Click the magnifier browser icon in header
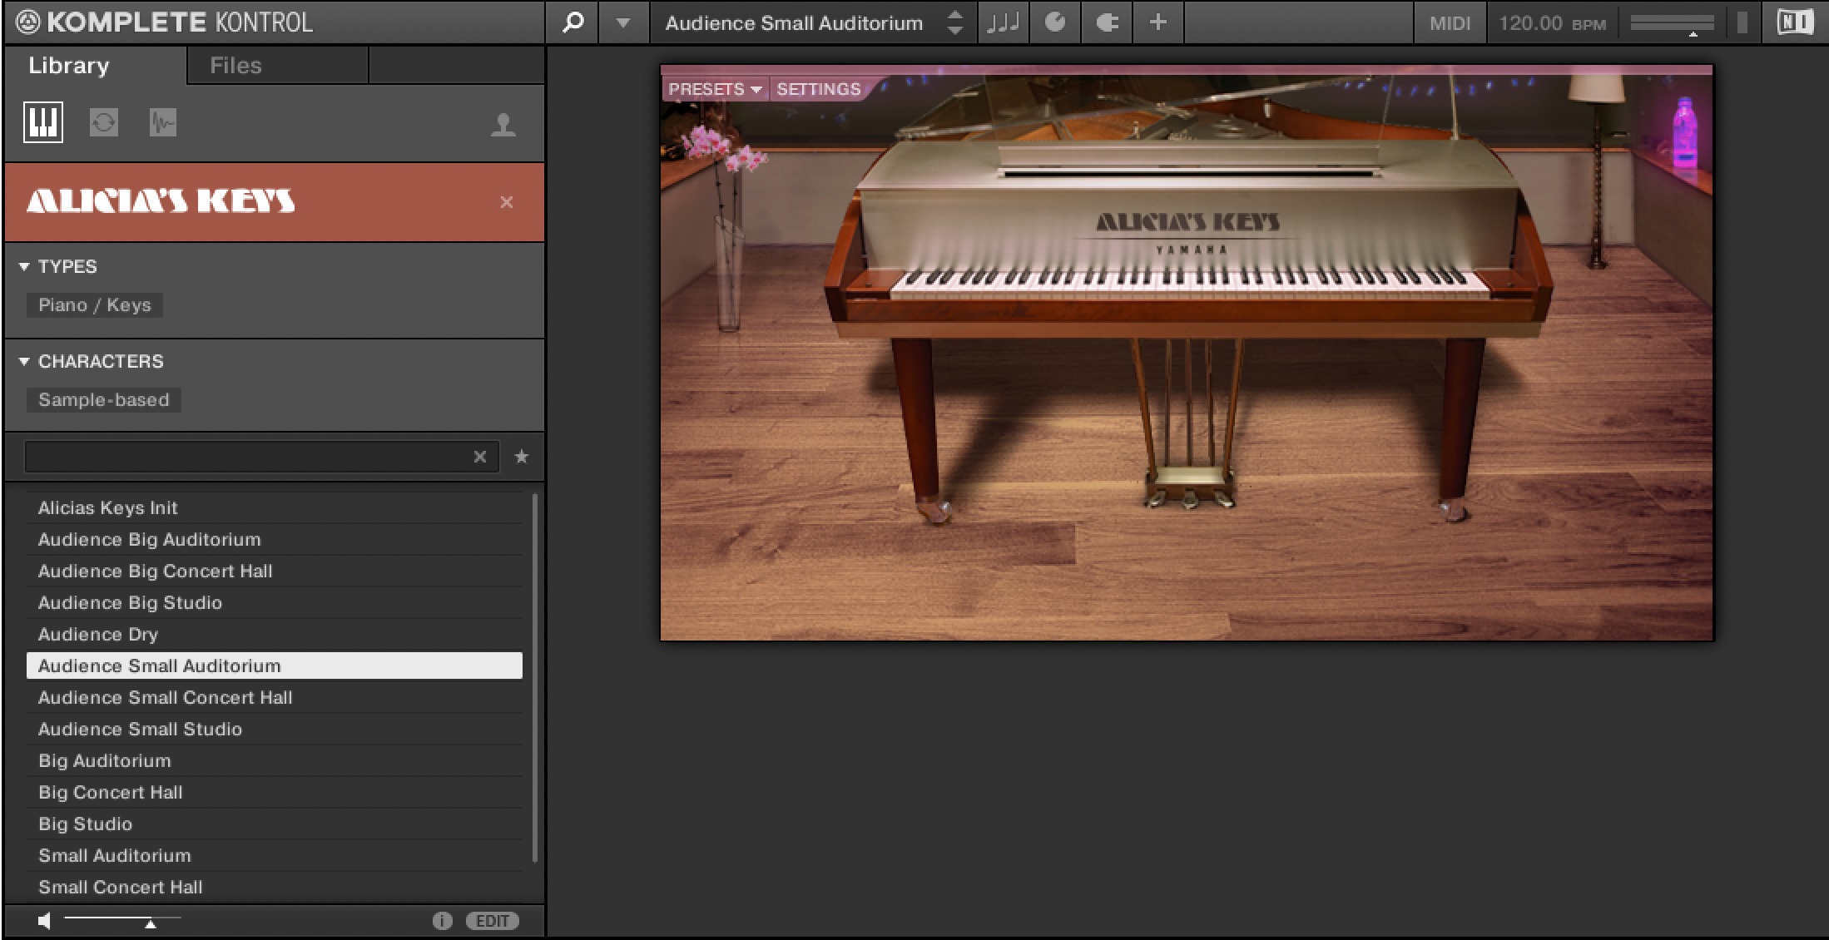This screenshot has width=1829, height=940. (572, 22)
